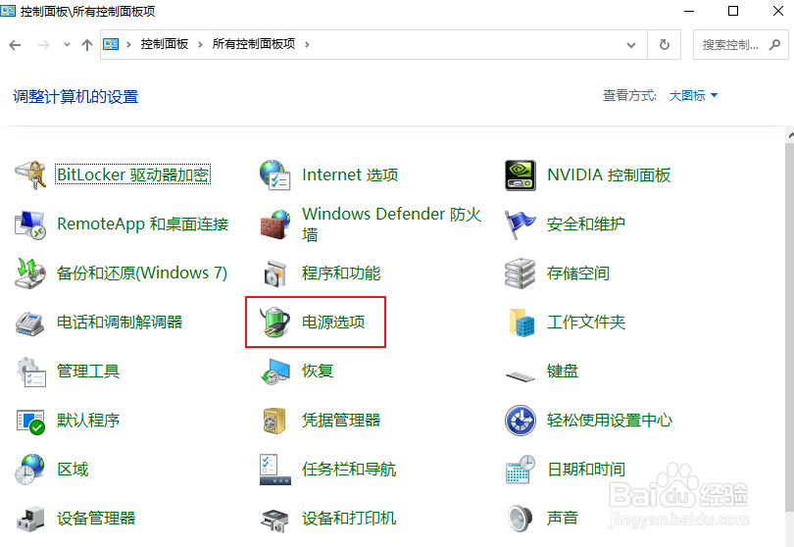
Task: Click the 程序和功能 icon
Action: pyautogui.click(x=275, y=273)
